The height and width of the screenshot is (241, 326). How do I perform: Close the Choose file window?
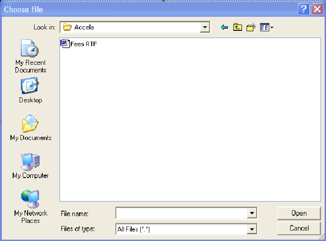[x=316, y=10]
